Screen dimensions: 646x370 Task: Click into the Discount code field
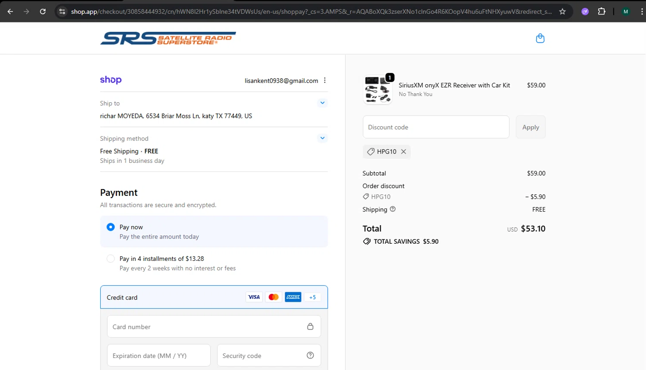(436, 127)
